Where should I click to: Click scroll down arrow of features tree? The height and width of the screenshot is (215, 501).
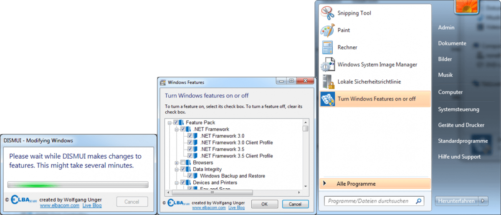(306, 186)
